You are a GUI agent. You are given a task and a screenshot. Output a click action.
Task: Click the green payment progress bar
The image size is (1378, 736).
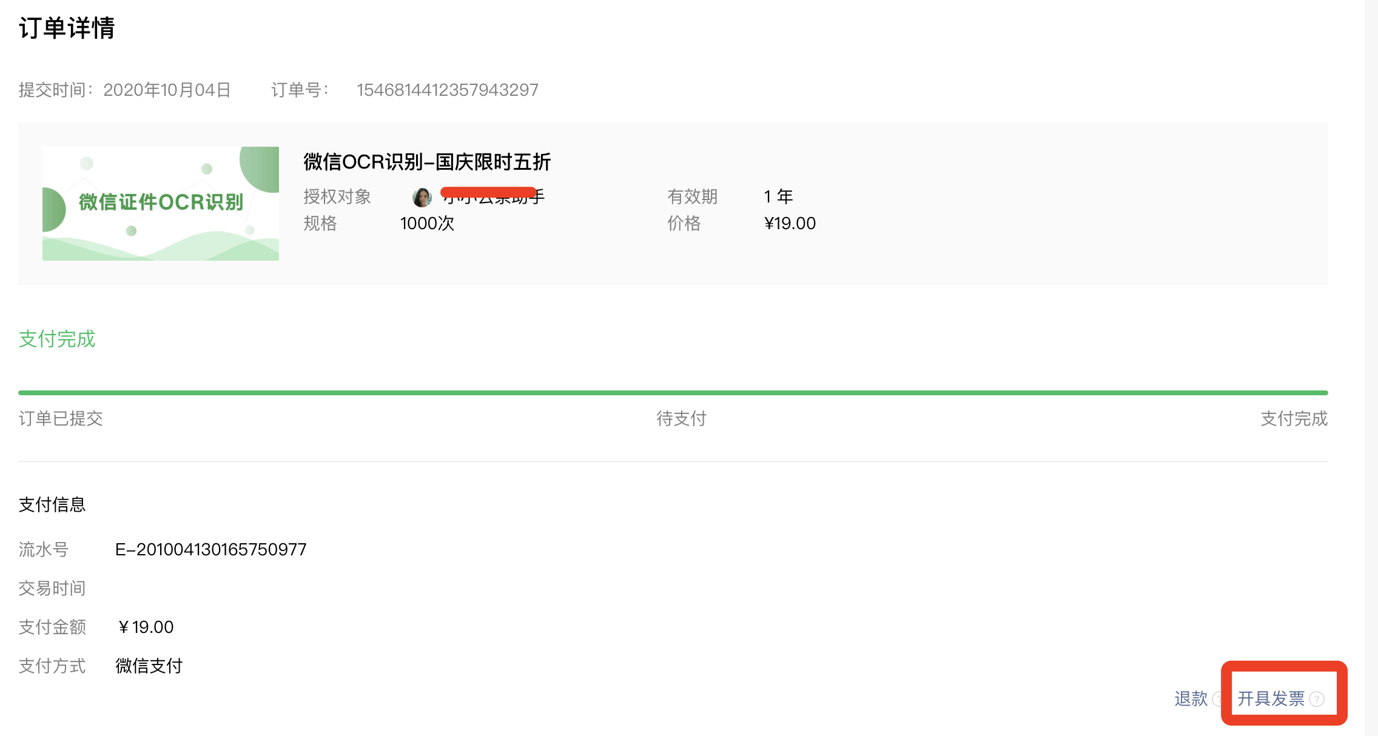point(673,393)
